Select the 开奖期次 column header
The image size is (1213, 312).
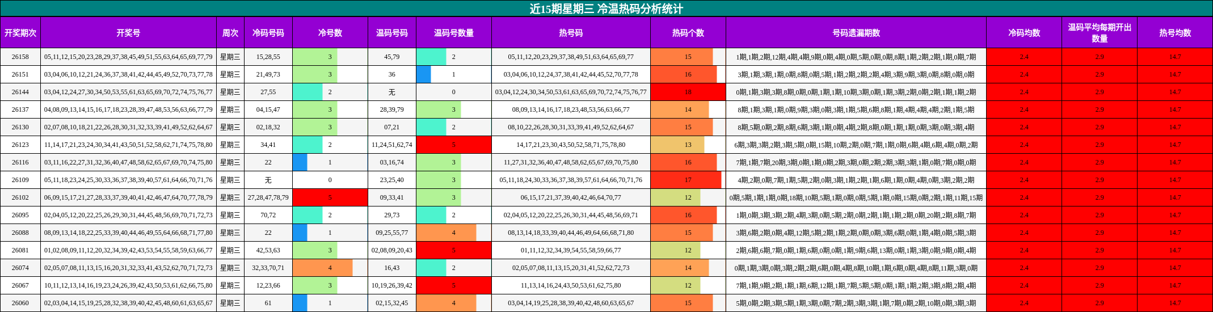point(20,33)
